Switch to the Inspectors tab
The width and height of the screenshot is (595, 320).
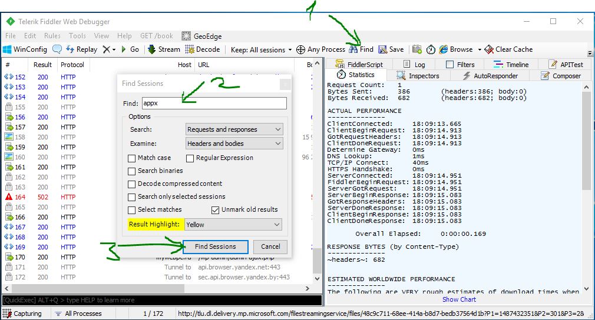(x=418, y=76)
